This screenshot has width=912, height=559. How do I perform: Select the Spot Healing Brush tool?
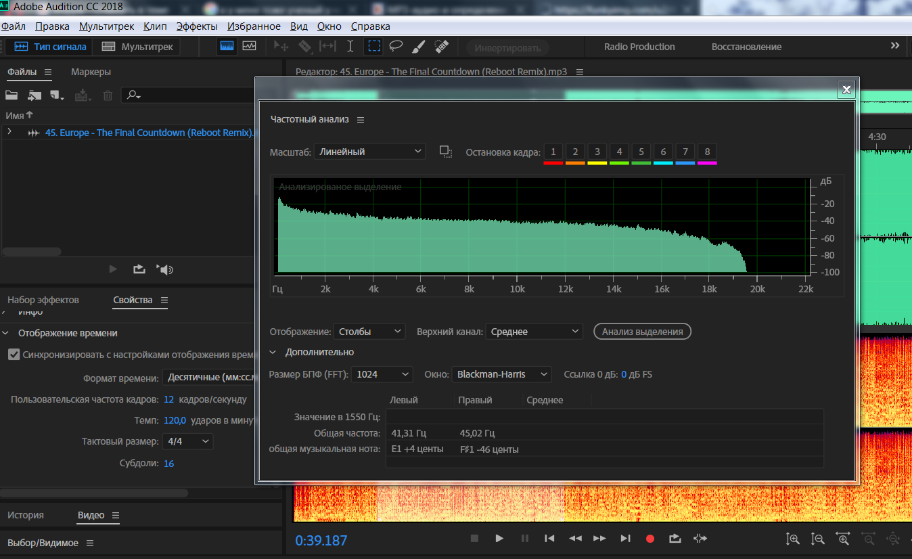[441, 47]
